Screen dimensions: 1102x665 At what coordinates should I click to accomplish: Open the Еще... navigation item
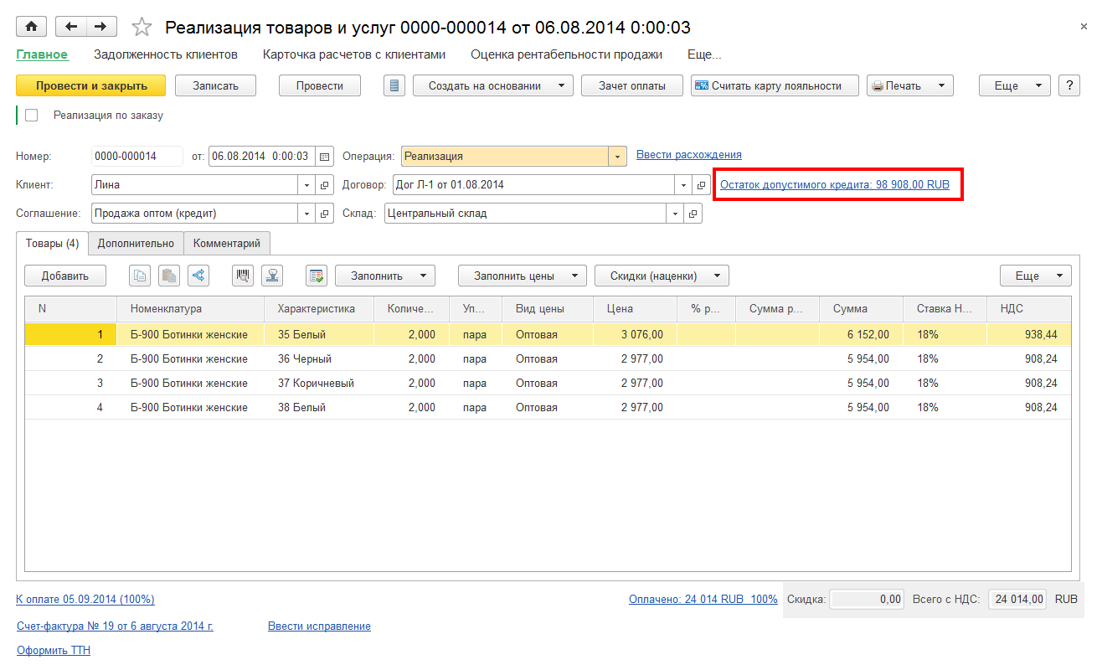tap(704, 54)
